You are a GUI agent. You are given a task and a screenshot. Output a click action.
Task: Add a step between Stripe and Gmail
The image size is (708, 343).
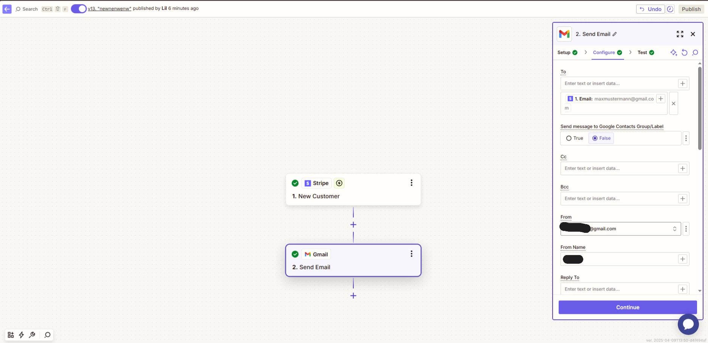pyautogui.click(x=353, y=225)
